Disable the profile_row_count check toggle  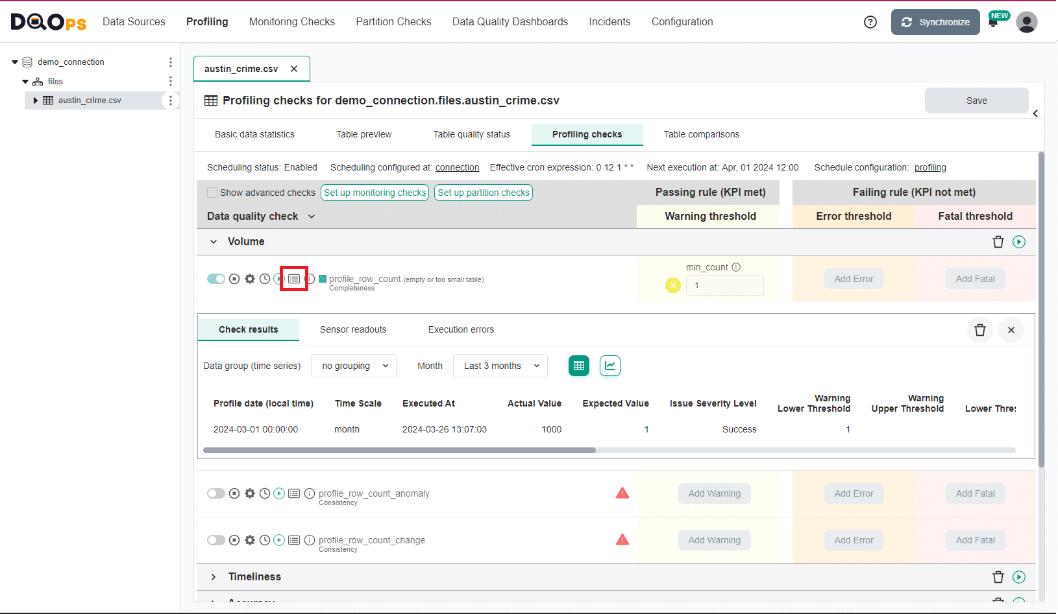(216, 279)
